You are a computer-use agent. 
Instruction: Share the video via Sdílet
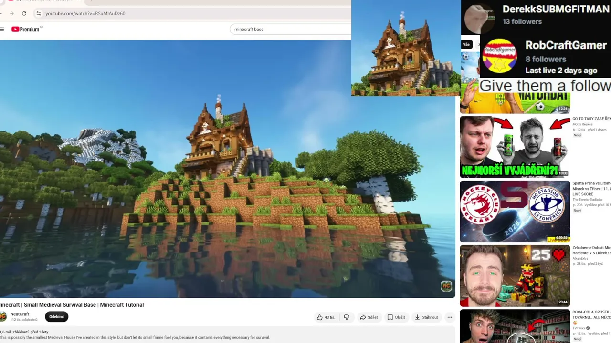click(x=369, y=317)
